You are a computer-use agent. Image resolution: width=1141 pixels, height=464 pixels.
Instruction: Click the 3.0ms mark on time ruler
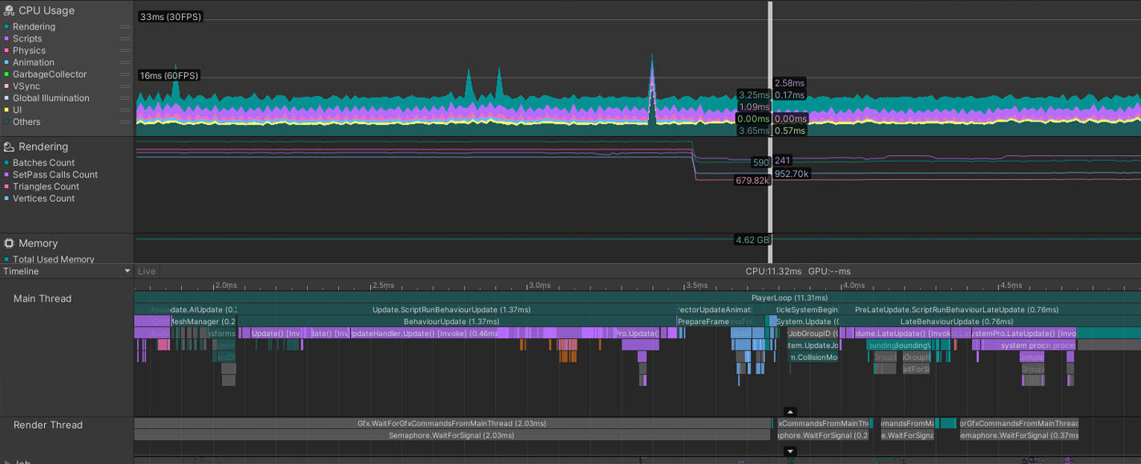click(539, 285)
